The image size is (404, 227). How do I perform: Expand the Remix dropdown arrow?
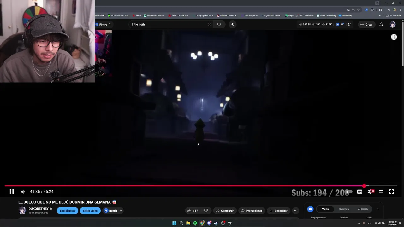click(x=121, y=211)
